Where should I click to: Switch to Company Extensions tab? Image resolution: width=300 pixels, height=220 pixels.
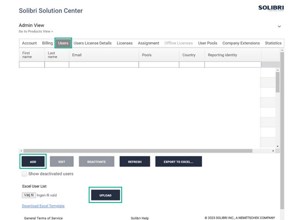click(x=241, y=43)
